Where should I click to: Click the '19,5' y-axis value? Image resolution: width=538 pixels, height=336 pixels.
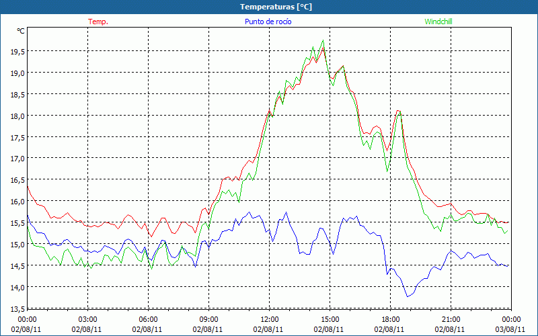click(x=17, y=52)
